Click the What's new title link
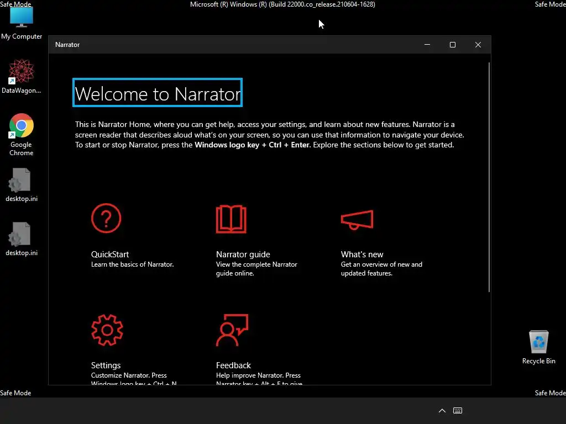Image resolution: width=566 pixels, height=424 pixels. (362, 254)
